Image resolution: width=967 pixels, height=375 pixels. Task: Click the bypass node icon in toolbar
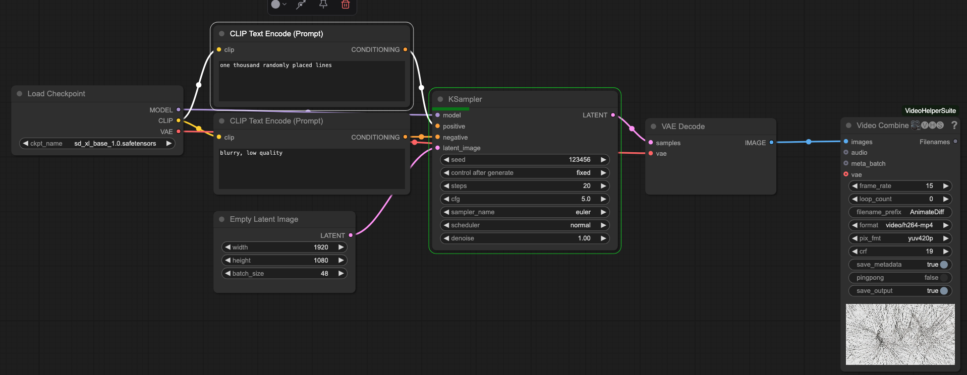[301, 5]
